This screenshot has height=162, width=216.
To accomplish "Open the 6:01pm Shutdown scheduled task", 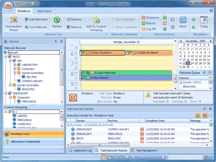I will [x=103, y=53].
